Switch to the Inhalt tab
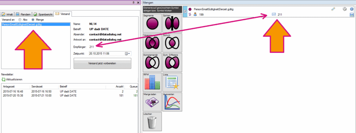 click(8, 14)
